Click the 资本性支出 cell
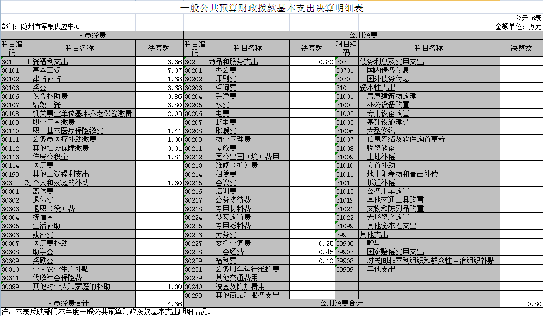Image resolution: width=543 pixels, height=316 pixels. (x=429, y=88)
